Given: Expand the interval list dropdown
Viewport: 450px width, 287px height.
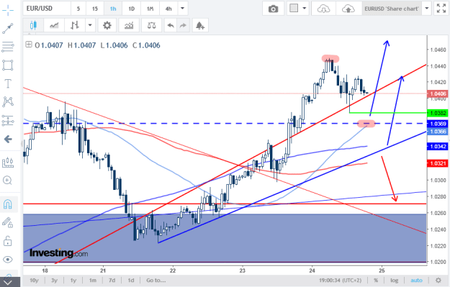Looking at the screenshot, I should (183, 9).
